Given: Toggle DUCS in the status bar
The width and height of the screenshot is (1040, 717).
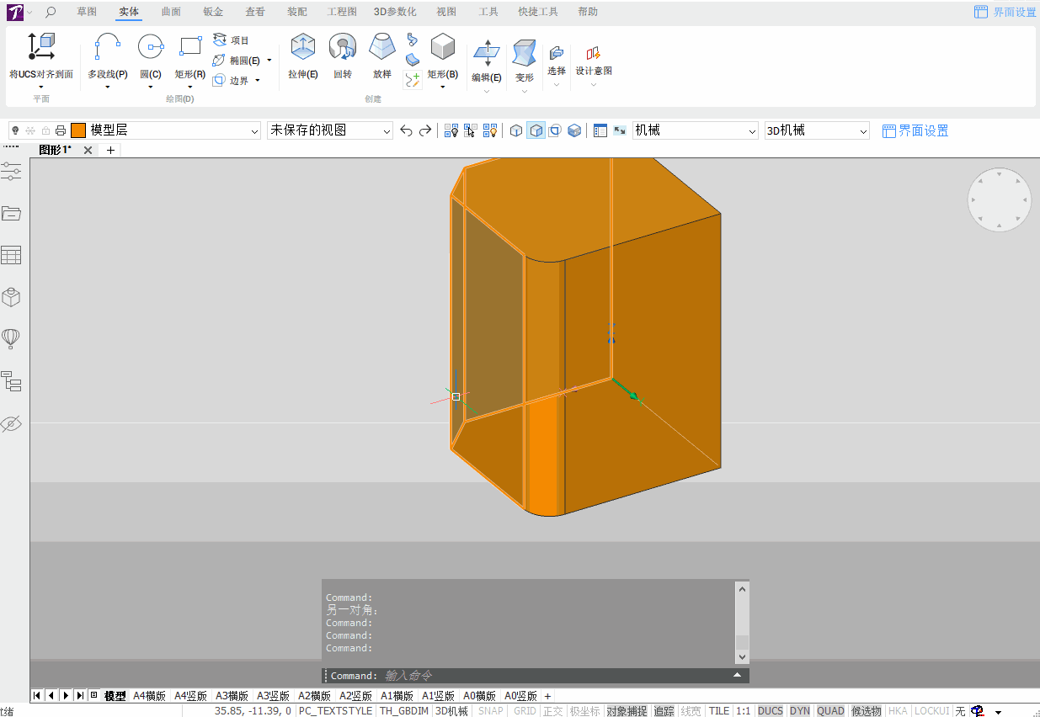Looking at the screenshot, I should [771, 711].
